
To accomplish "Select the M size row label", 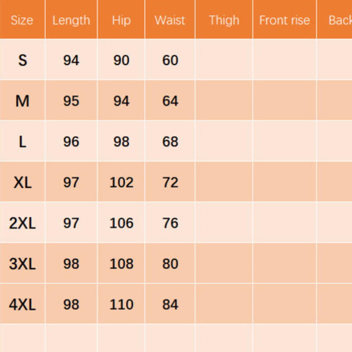I will tap(22, 101).
